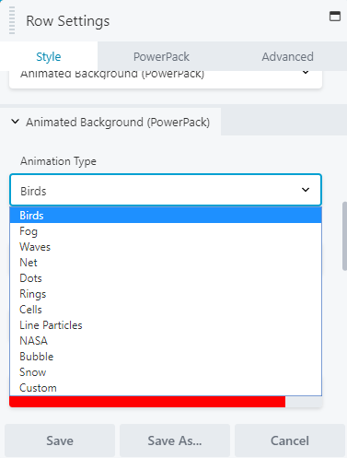Select Custom animation type
Viewport: 347px width, 458px height.
click(x=166, y=388)
